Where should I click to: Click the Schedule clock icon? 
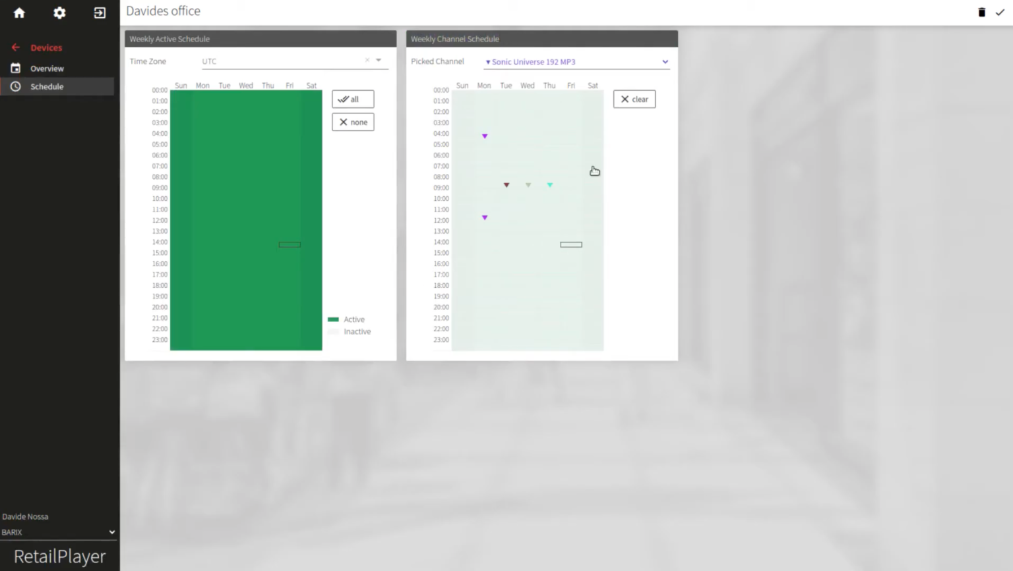[15, 86]
